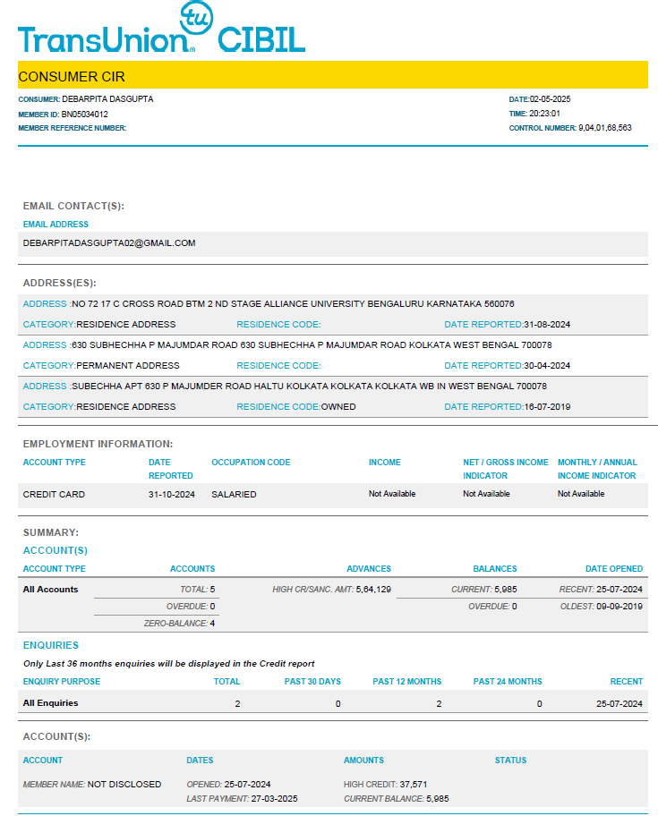The image size is (658, 816).
Task: Select CREDIT CARD account type cell
Action: point(54,495)
